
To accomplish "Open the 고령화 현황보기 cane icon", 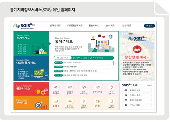I will (x=84, y=101).
